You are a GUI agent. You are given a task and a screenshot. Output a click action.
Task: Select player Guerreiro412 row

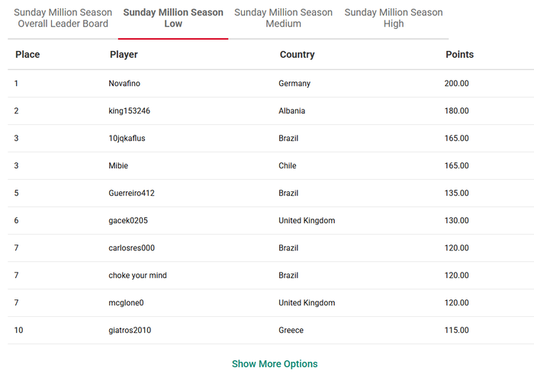(131, 193)
